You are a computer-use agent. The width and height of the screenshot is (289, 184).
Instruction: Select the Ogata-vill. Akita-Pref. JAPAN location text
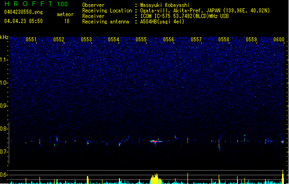205,11
